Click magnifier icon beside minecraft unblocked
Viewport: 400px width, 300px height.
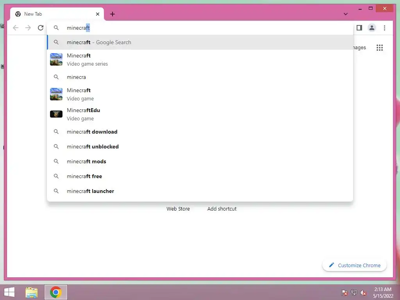pos(56,146)
